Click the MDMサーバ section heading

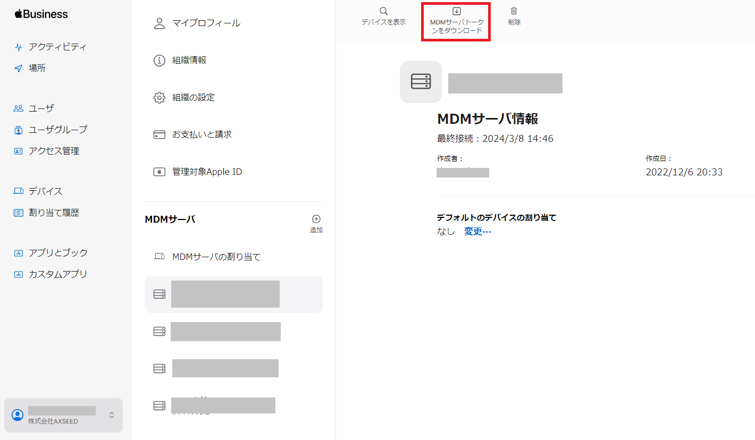170,219
